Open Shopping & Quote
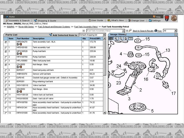184x138 pixels. click(45, 21)
